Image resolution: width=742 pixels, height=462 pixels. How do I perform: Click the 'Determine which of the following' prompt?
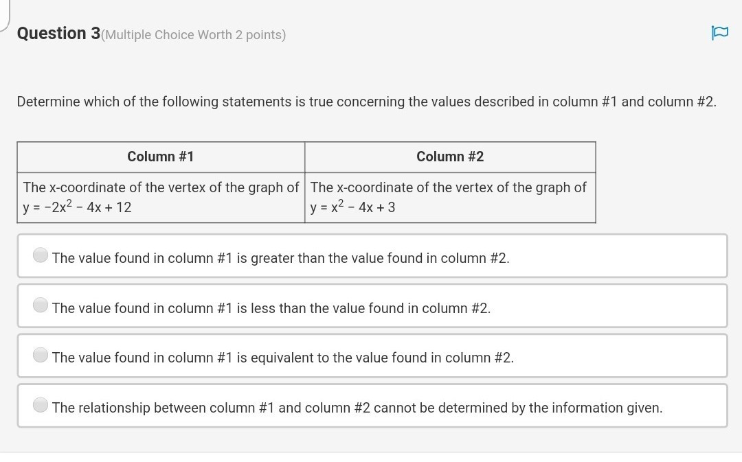tap(366, 102)
